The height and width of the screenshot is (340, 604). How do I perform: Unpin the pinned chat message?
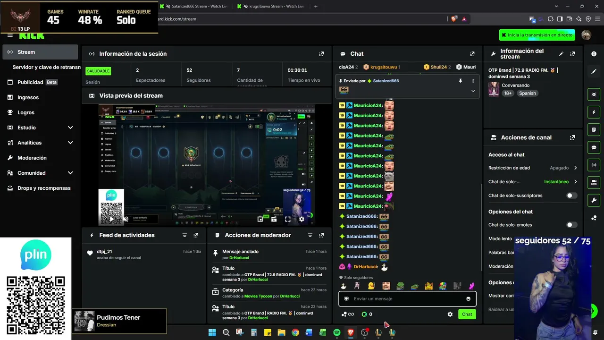[x=461, y=81]
